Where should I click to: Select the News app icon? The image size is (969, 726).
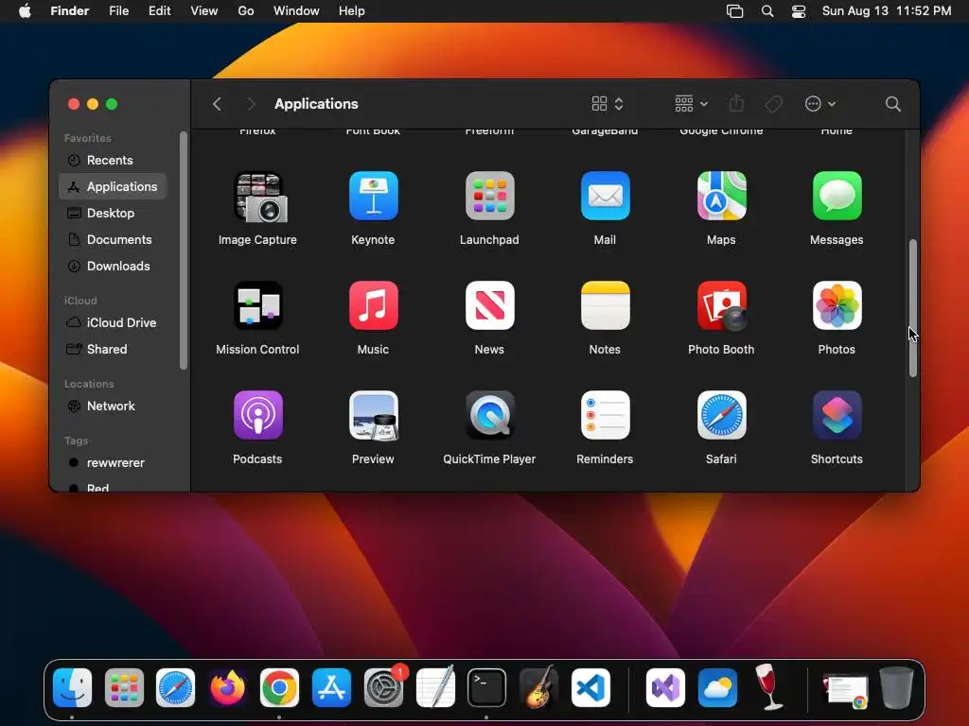(489, 305)
